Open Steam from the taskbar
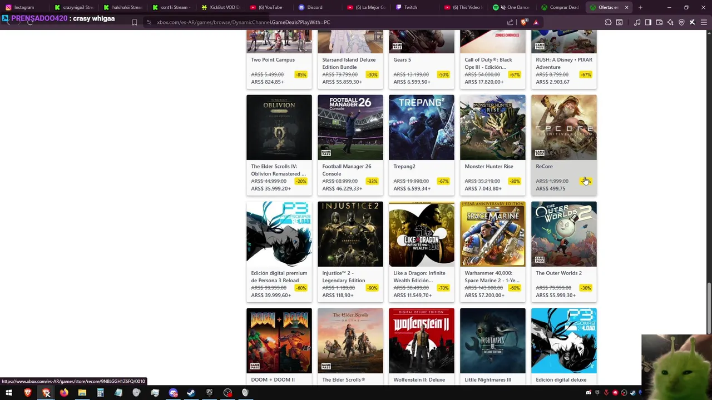 click(191, 393)
